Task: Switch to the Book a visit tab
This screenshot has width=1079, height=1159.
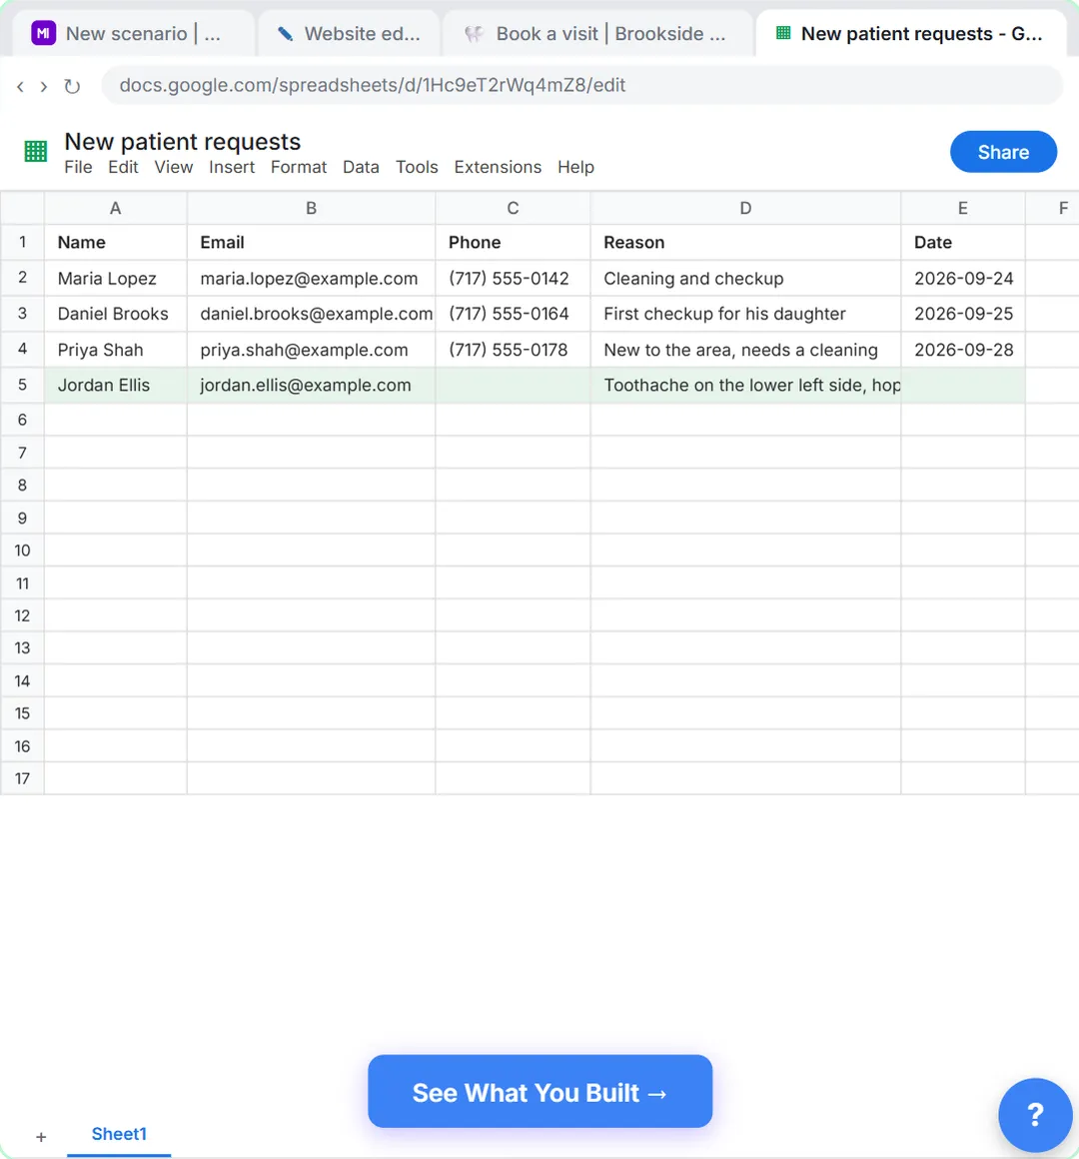Action: click(597, 34)
